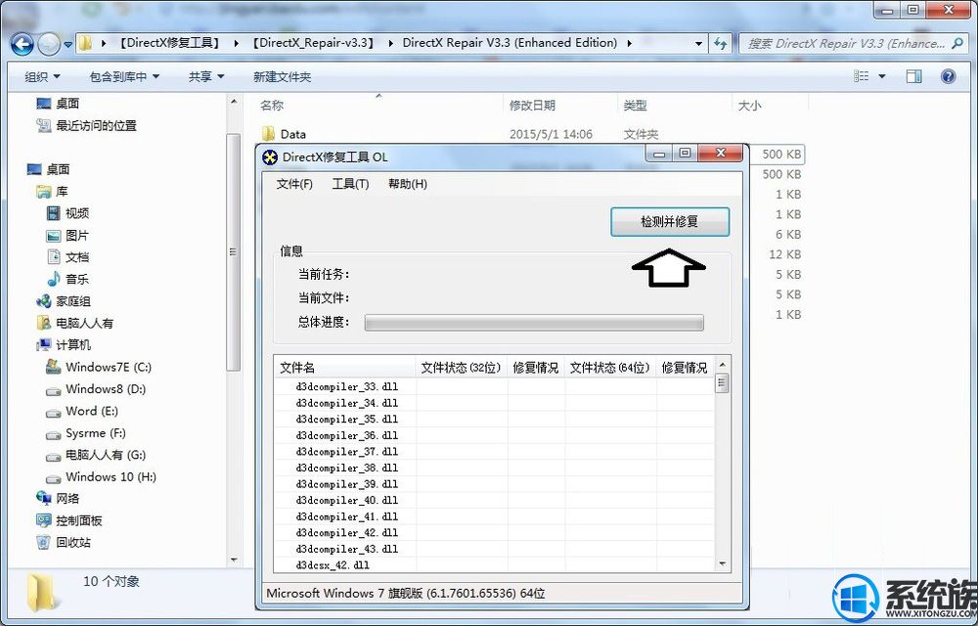Click the 检测并修复 button
This screenshot has height=626, width=978.
670,221
